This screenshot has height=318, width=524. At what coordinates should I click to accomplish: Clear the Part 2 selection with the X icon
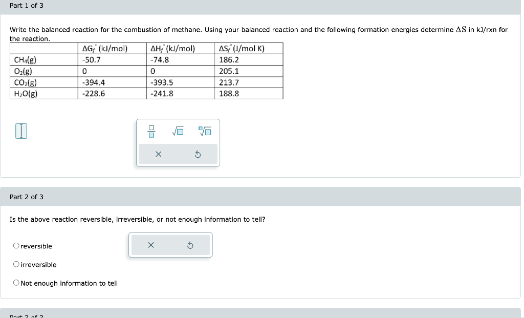point(150,245)
